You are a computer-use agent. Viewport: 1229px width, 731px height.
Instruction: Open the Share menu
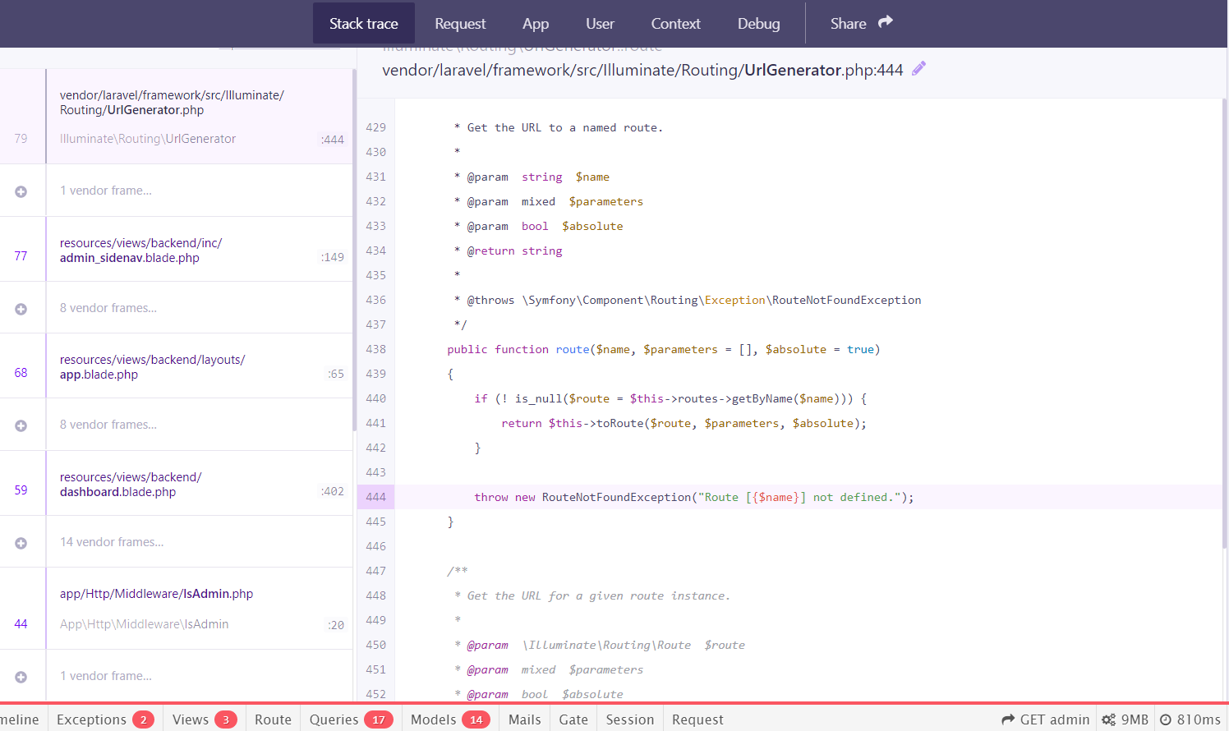coord(861,24)
